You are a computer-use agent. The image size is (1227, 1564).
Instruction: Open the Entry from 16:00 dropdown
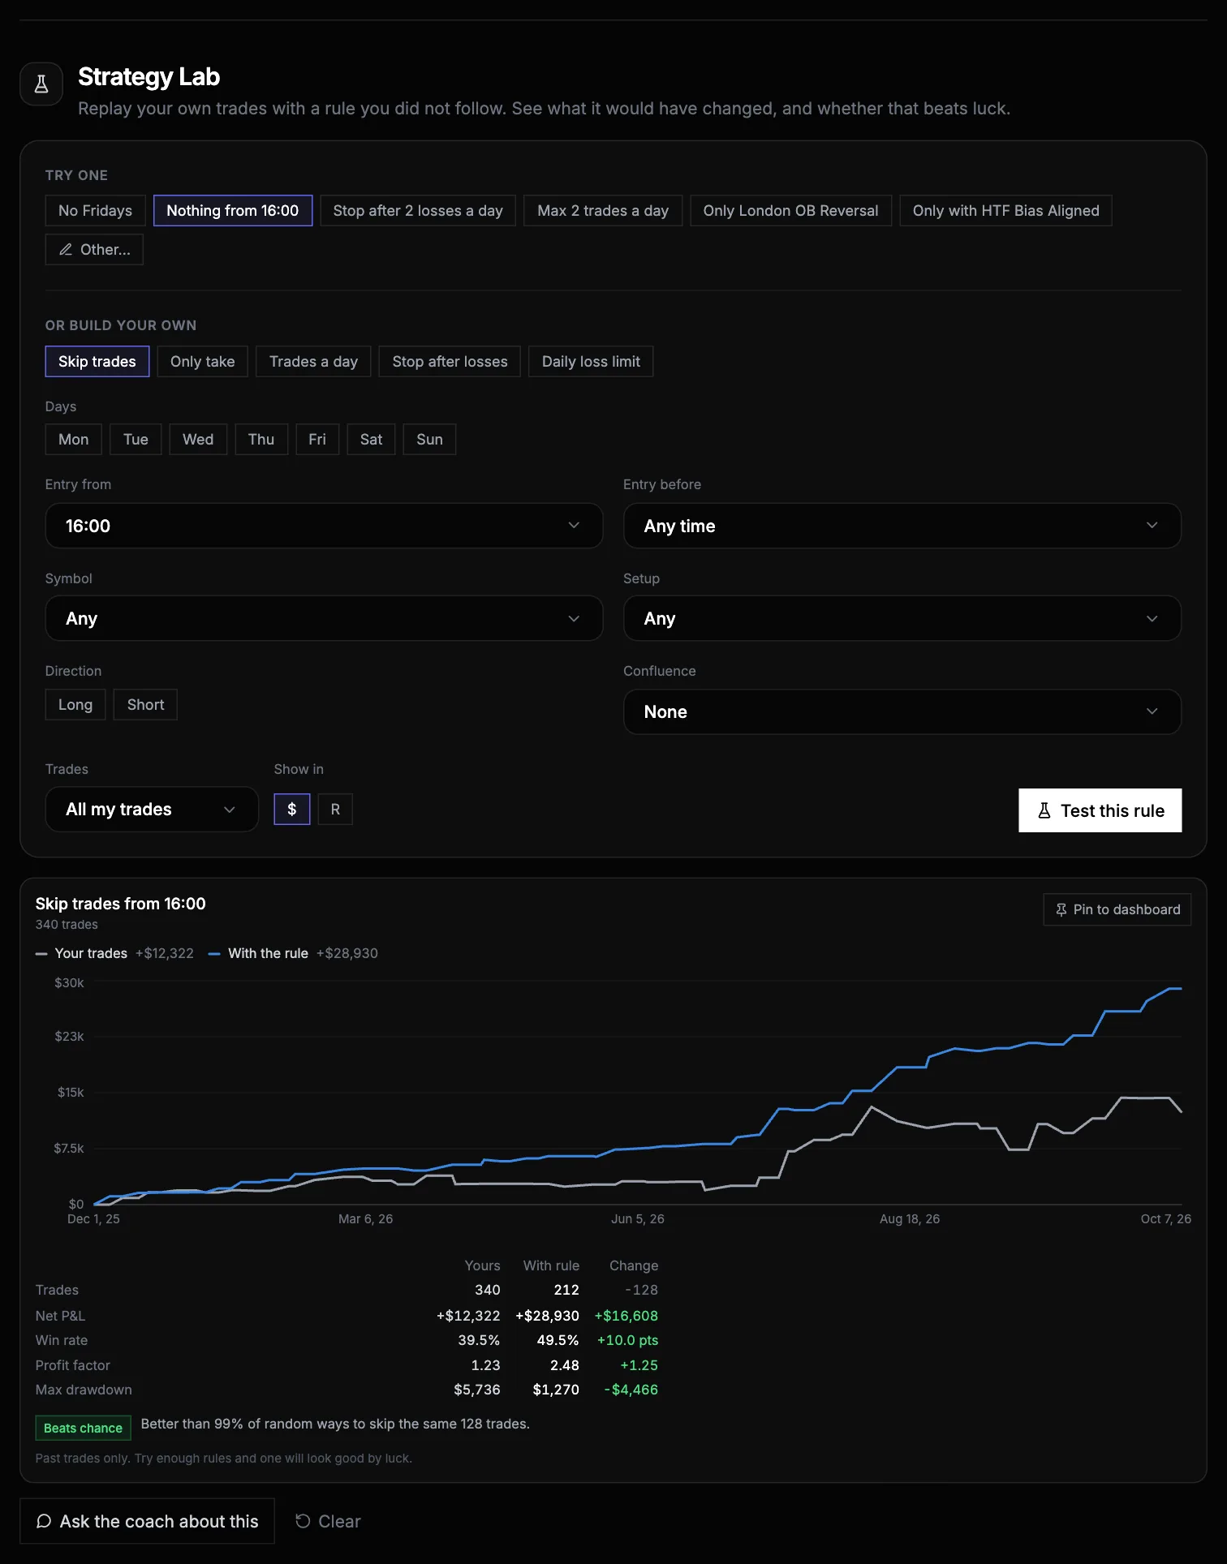point(324,526)
